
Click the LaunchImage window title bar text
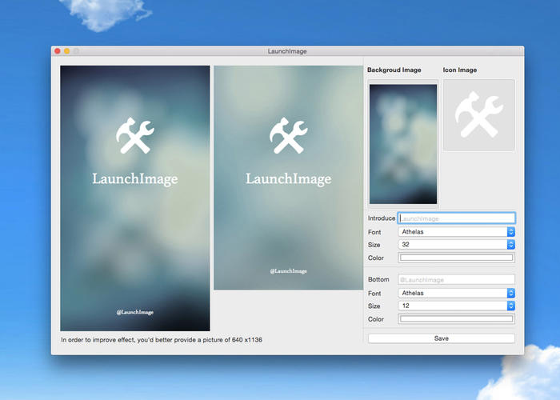[287, 51]
